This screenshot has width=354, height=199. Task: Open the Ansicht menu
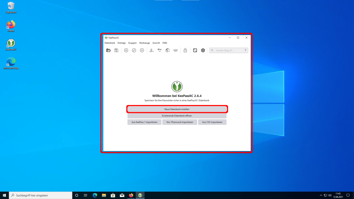coord(156,43)
